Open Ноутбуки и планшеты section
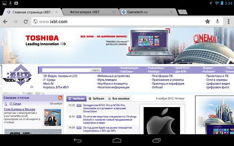This screenshot has width=234, height=146. pos(113,84)
